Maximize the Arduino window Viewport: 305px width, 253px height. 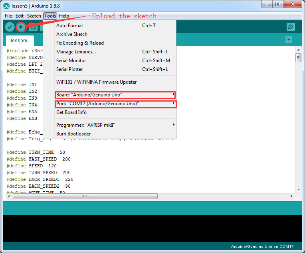tap(278, 4)
